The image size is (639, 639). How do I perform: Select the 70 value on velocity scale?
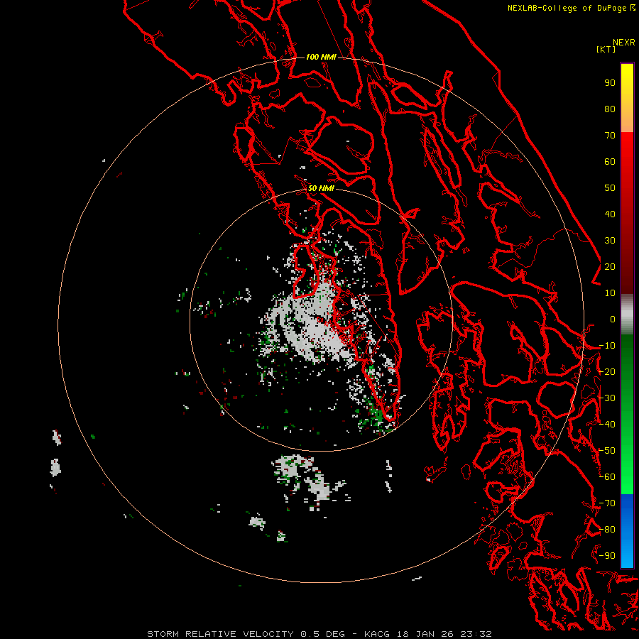(x=610, y=136)
